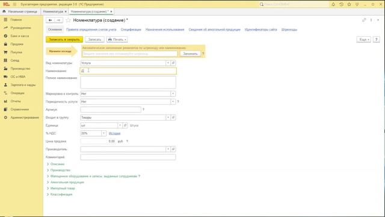The width and height of the screenshot is (385, 217).
Task: Go to home page tab icon
Action: (4, 11)
